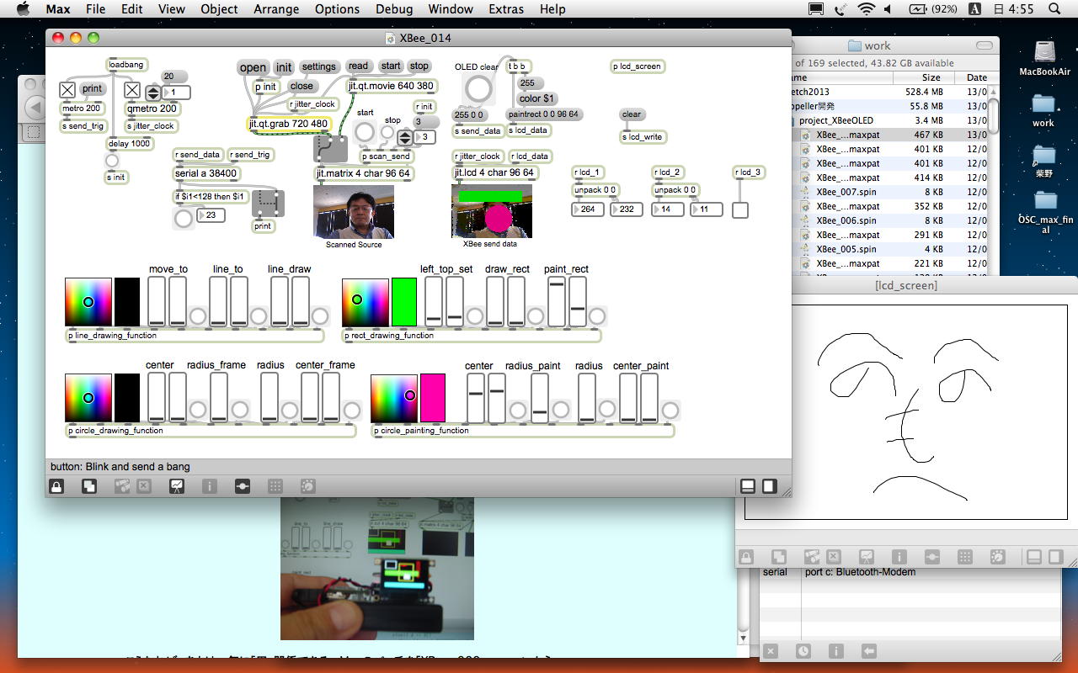Select the p lcd_screen subpatcher object
The height and width of the screenshot is (673, 1078).
pos(637,66)
